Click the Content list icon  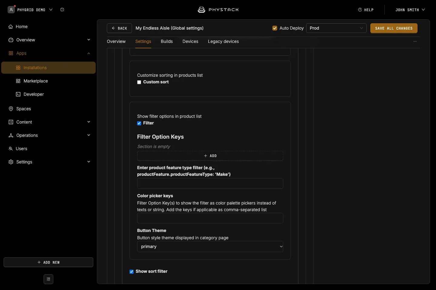pyautogui.click(x=11, y=122)
